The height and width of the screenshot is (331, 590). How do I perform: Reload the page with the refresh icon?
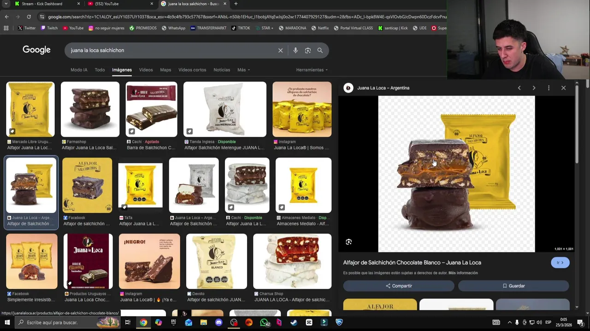tap(29, 17)
